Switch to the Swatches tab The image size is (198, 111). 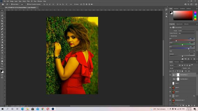176,9
